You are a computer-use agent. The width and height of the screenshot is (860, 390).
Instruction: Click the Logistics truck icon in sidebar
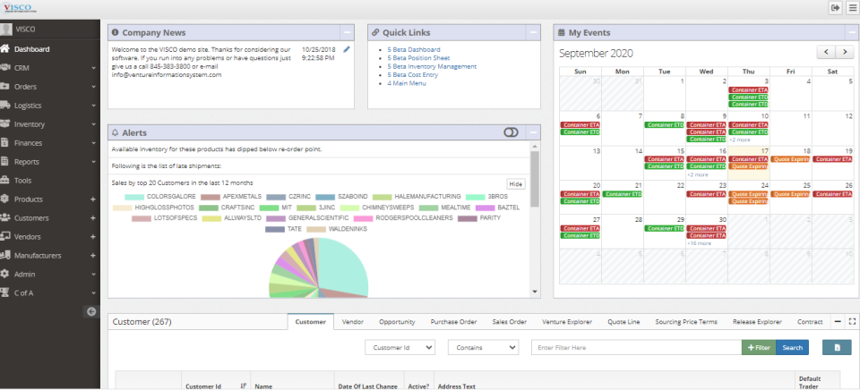[x=5, y=106]
